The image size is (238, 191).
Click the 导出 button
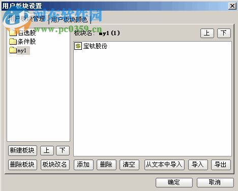click(x=221, y=165)
